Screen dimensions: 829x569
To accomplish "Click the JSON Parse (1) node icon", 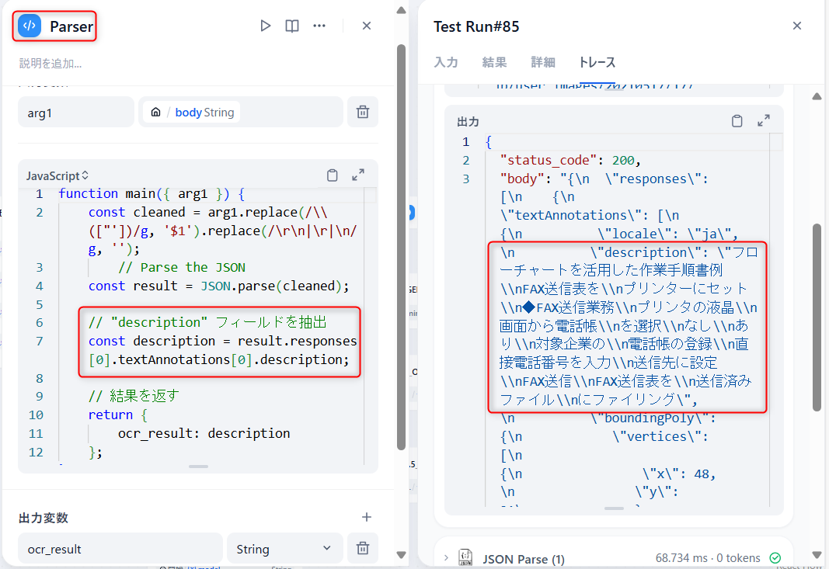I will (465, 557).
